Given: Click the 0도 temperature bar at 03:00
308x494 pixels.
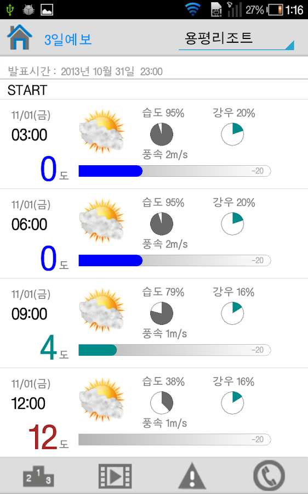Looking at the screenshot, I should (175, 171).
